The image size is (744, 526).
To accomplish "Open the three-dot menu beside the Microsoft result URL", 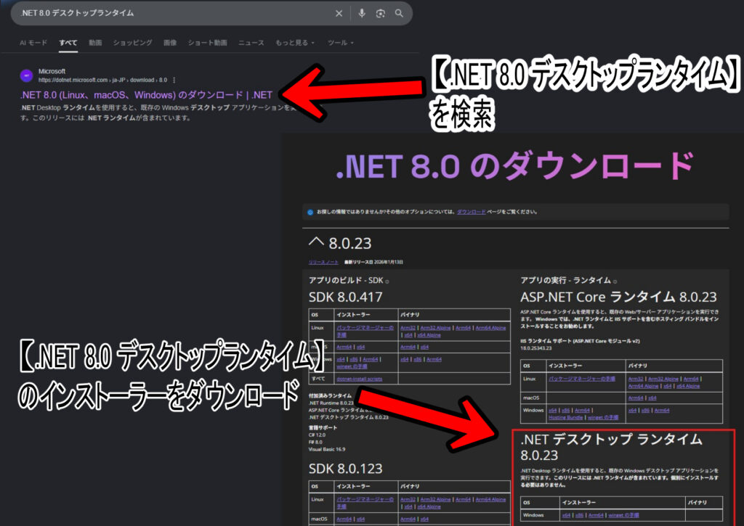I will (x=174, y=80).
